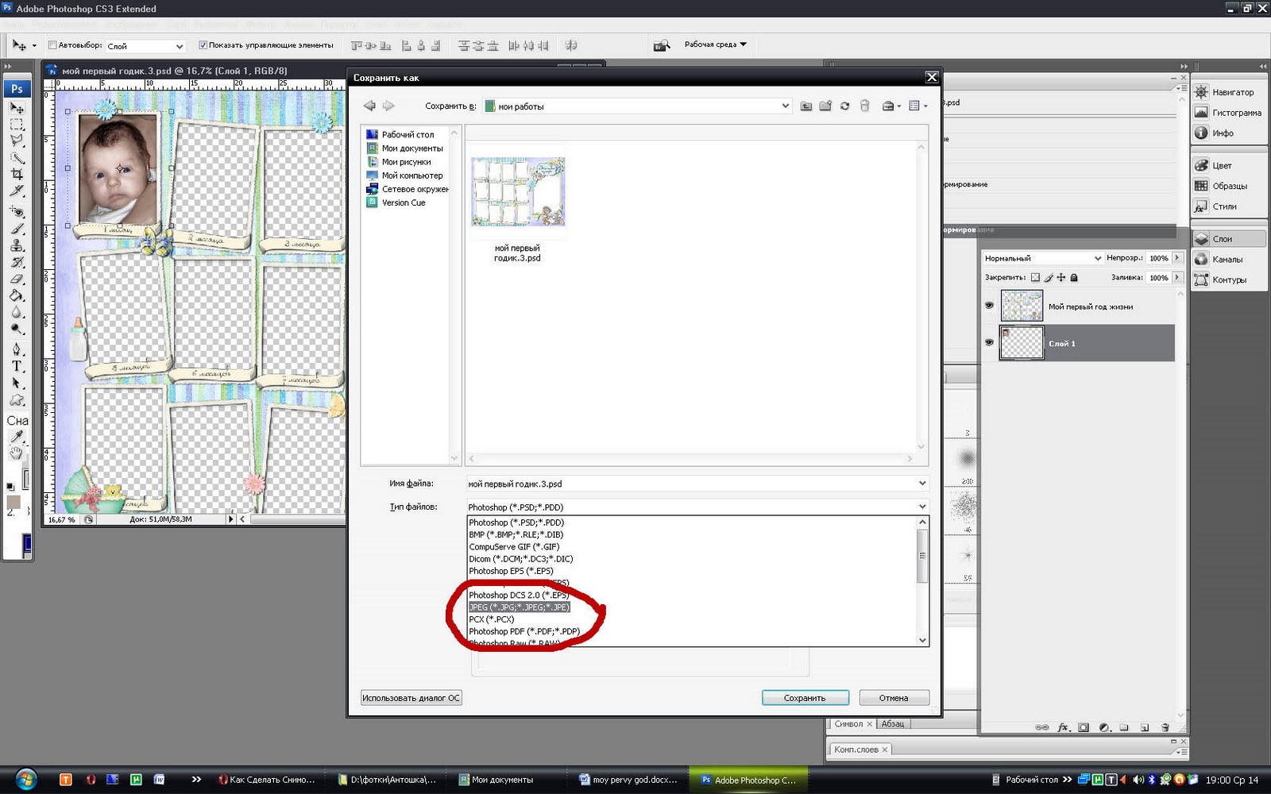This screenshot has width=1271, height=794.
Task: Select the Eraser tool
Action: tap(17, 279)
